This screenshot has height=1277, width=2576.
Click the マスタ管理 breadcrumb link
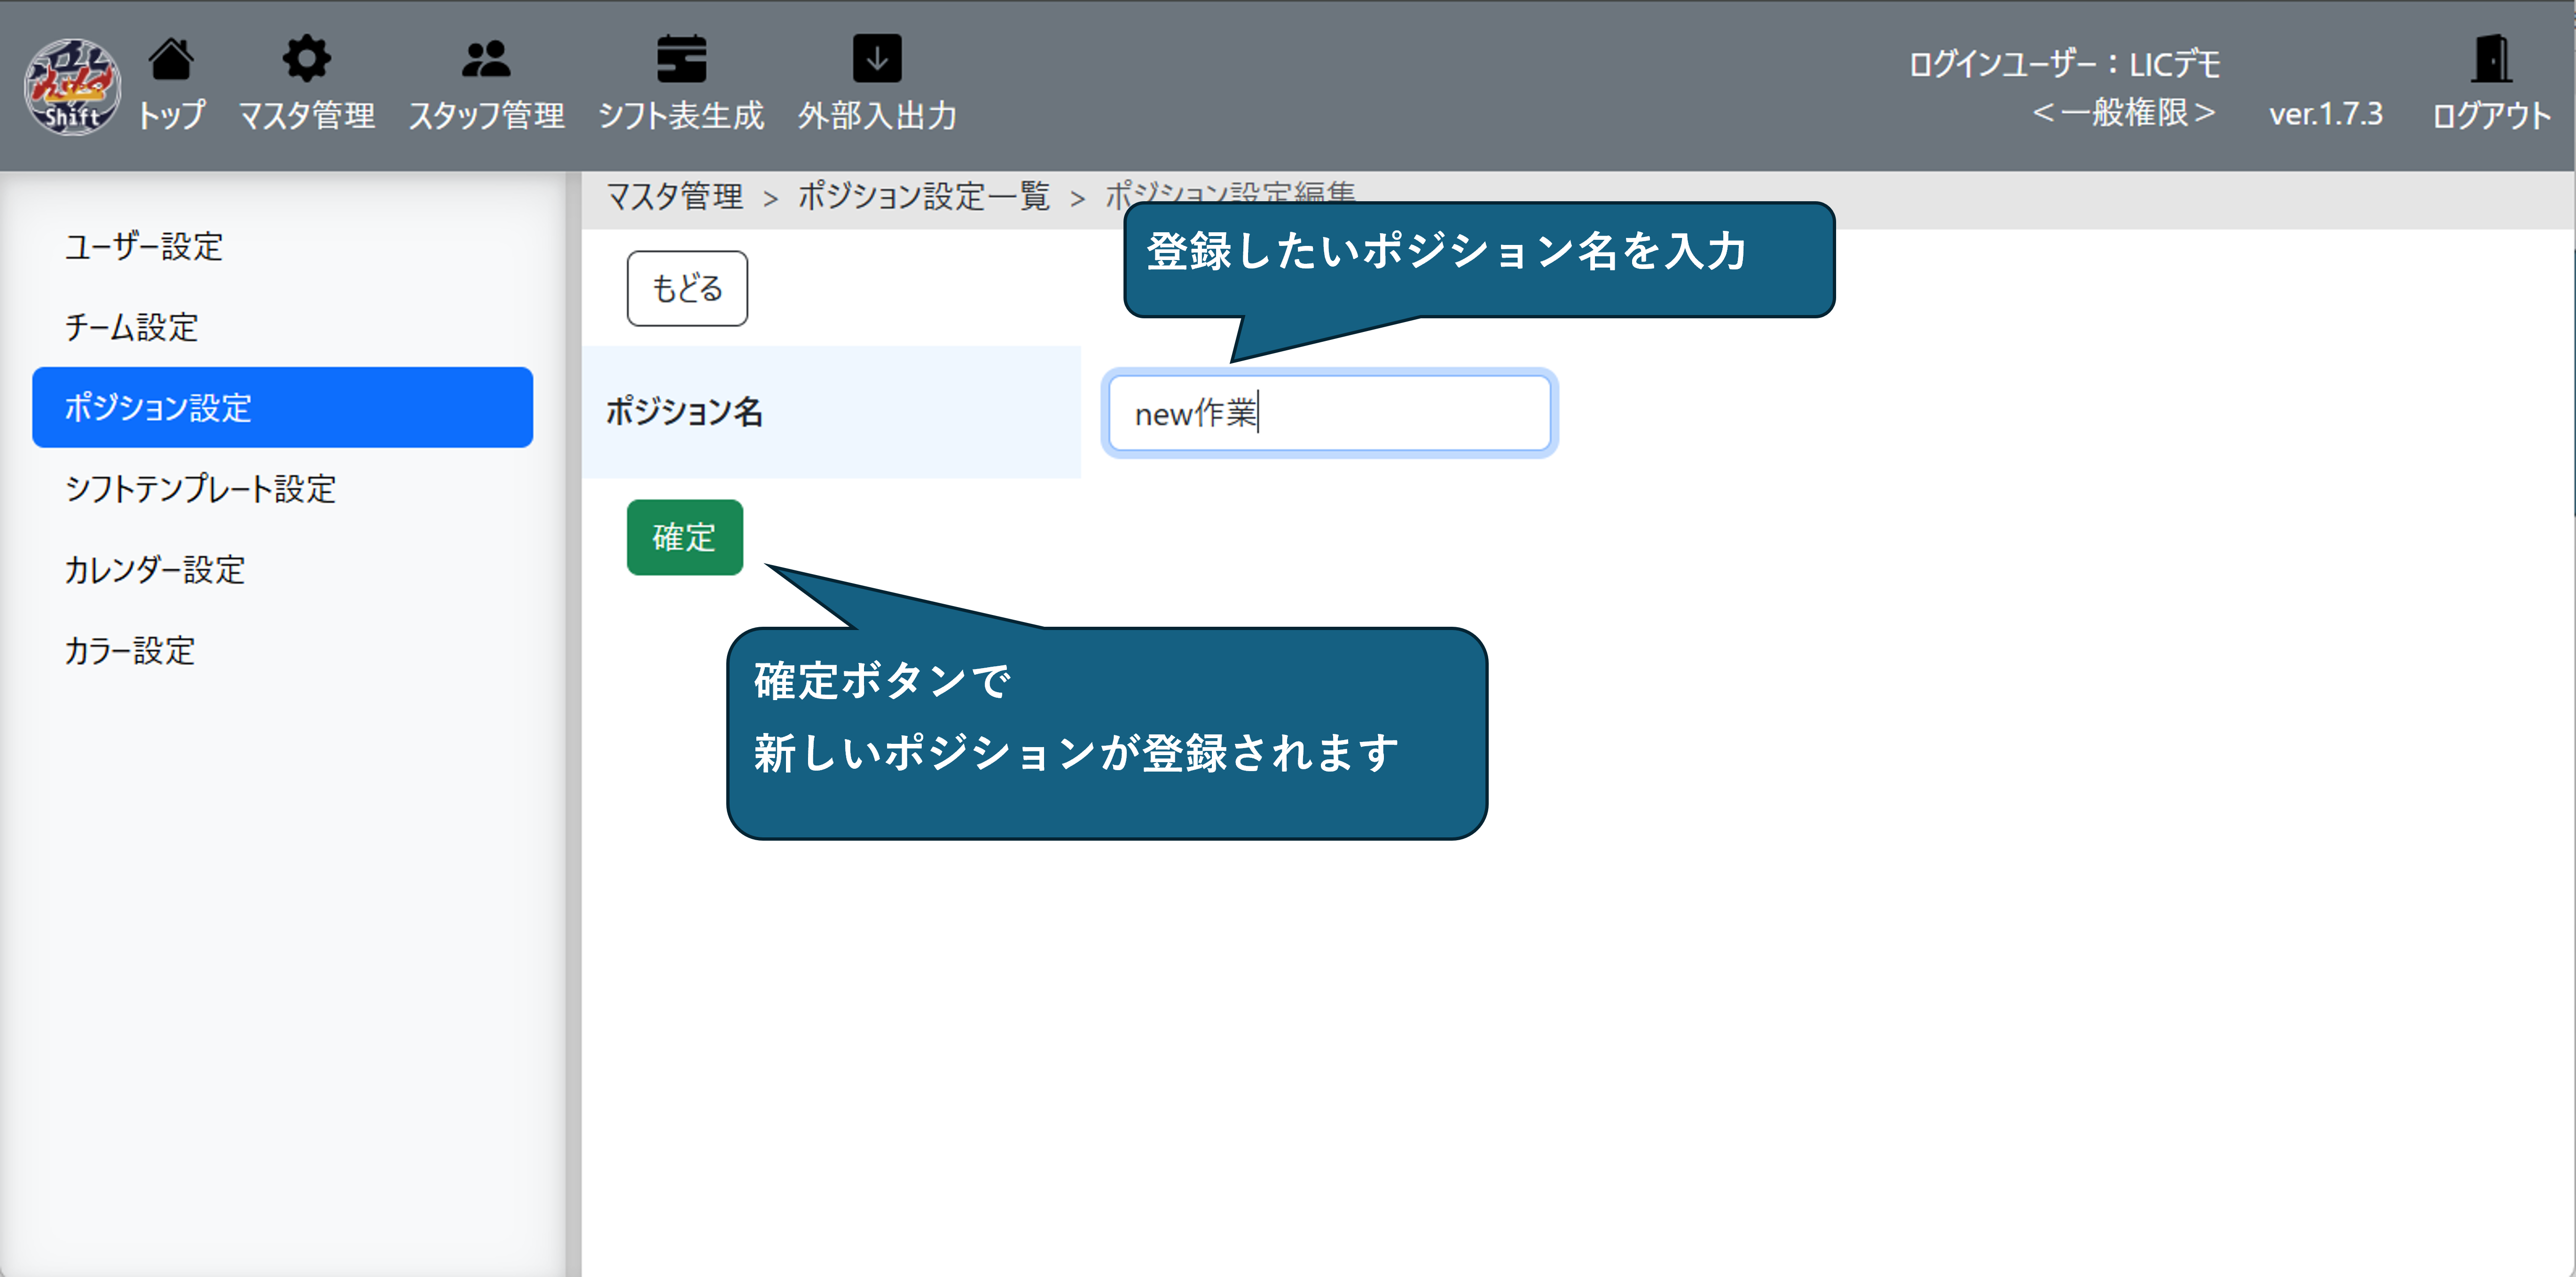tap(675, 196)
